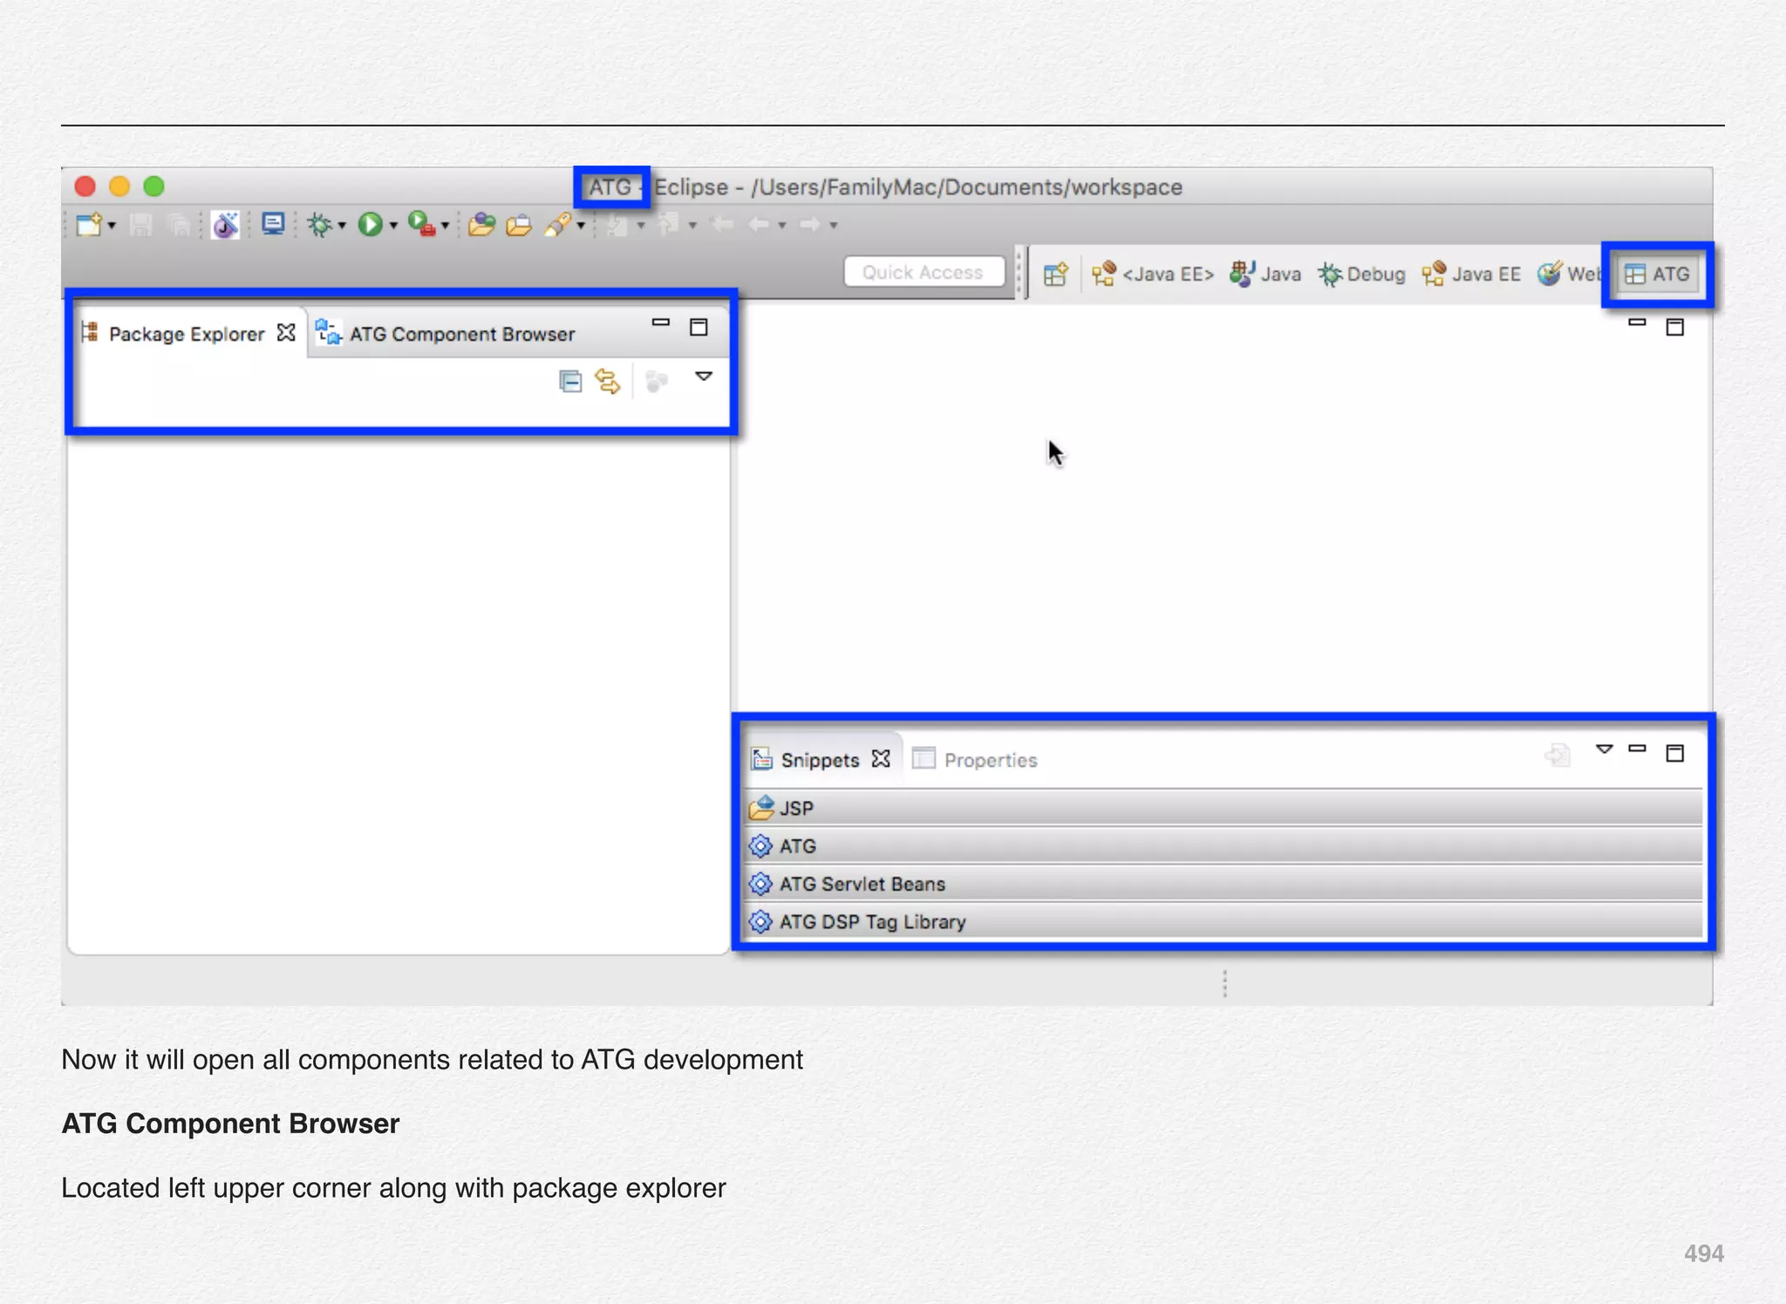Image resolution: width=1786 pixels, height=1304 pixels.
Task: Click the greyed import icon in the Snippets panel
Action: [1558, 755]
